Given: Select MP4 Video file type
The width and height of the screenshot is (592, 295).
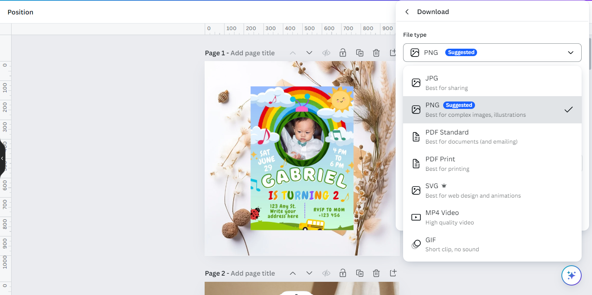Looking at the screenshot, I should (x=492, y=217).
